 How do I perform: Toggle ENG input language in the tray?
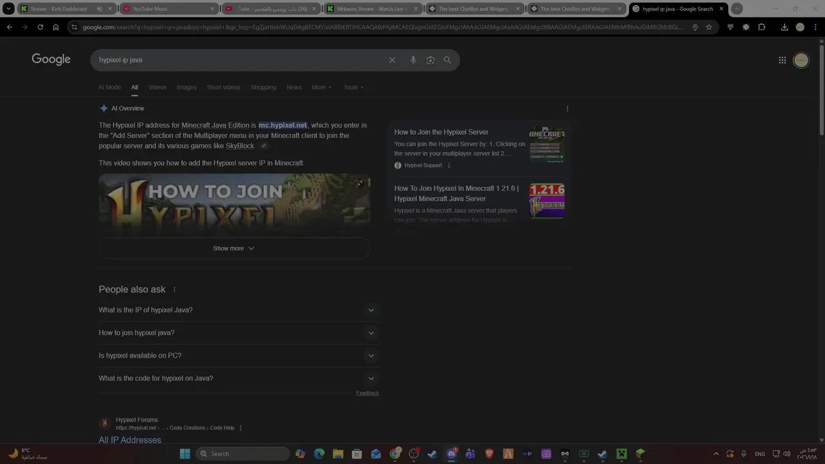point(760,454)
